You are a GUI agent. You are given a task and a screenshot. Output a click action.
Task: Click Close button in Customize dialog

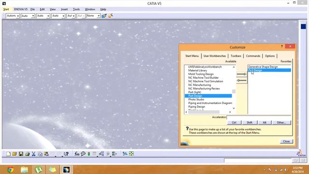[286, 141]
